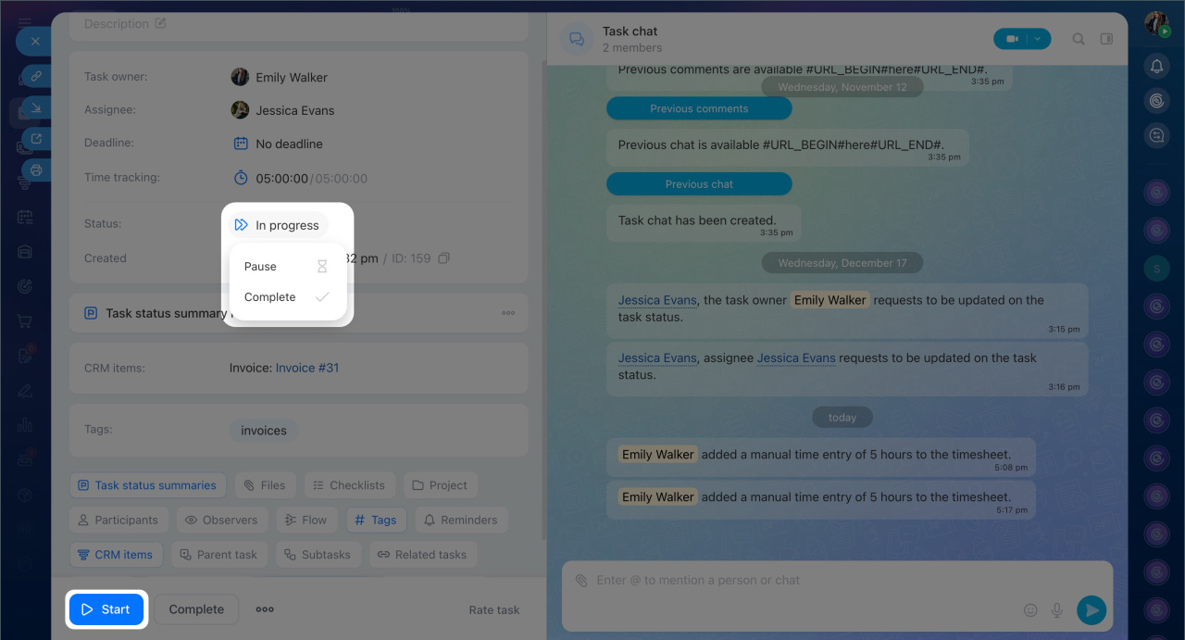Send the chat message with arrow button
1185x640 pixels.
[1091, 609]
